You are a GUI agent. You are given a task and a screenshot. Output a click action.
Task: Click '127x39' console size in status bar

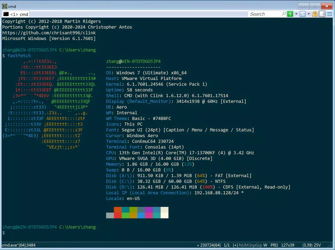click(287, 245)
